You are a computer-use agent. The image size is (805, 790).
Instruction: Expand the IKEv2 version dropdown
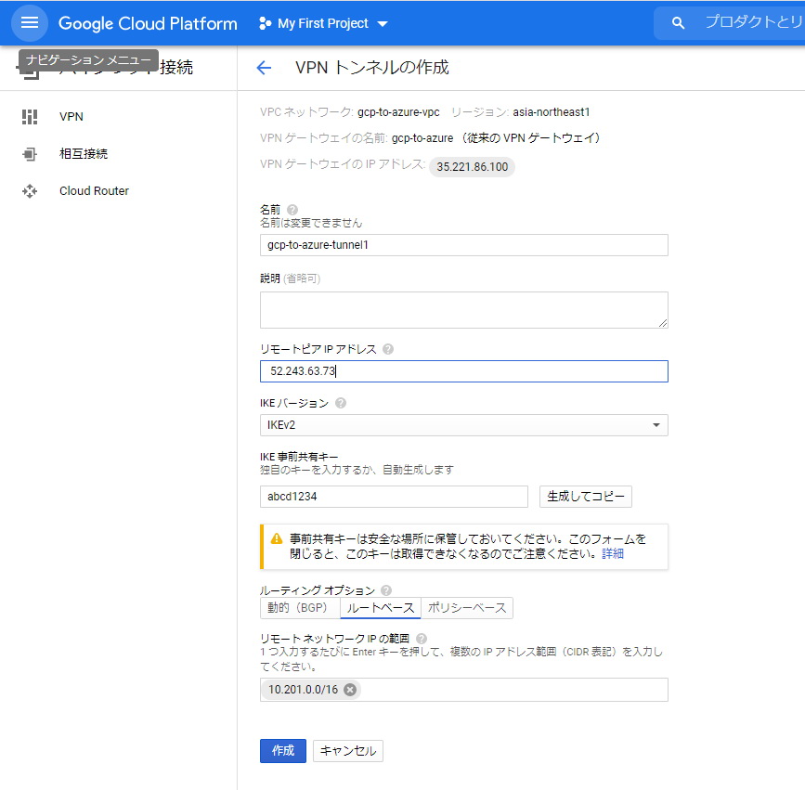pos(463,425)
